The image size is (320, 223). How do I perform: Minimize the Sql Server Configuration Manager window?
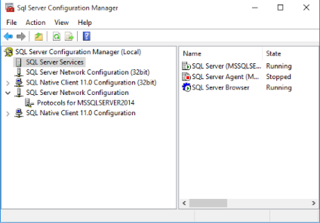coord(255,8)
